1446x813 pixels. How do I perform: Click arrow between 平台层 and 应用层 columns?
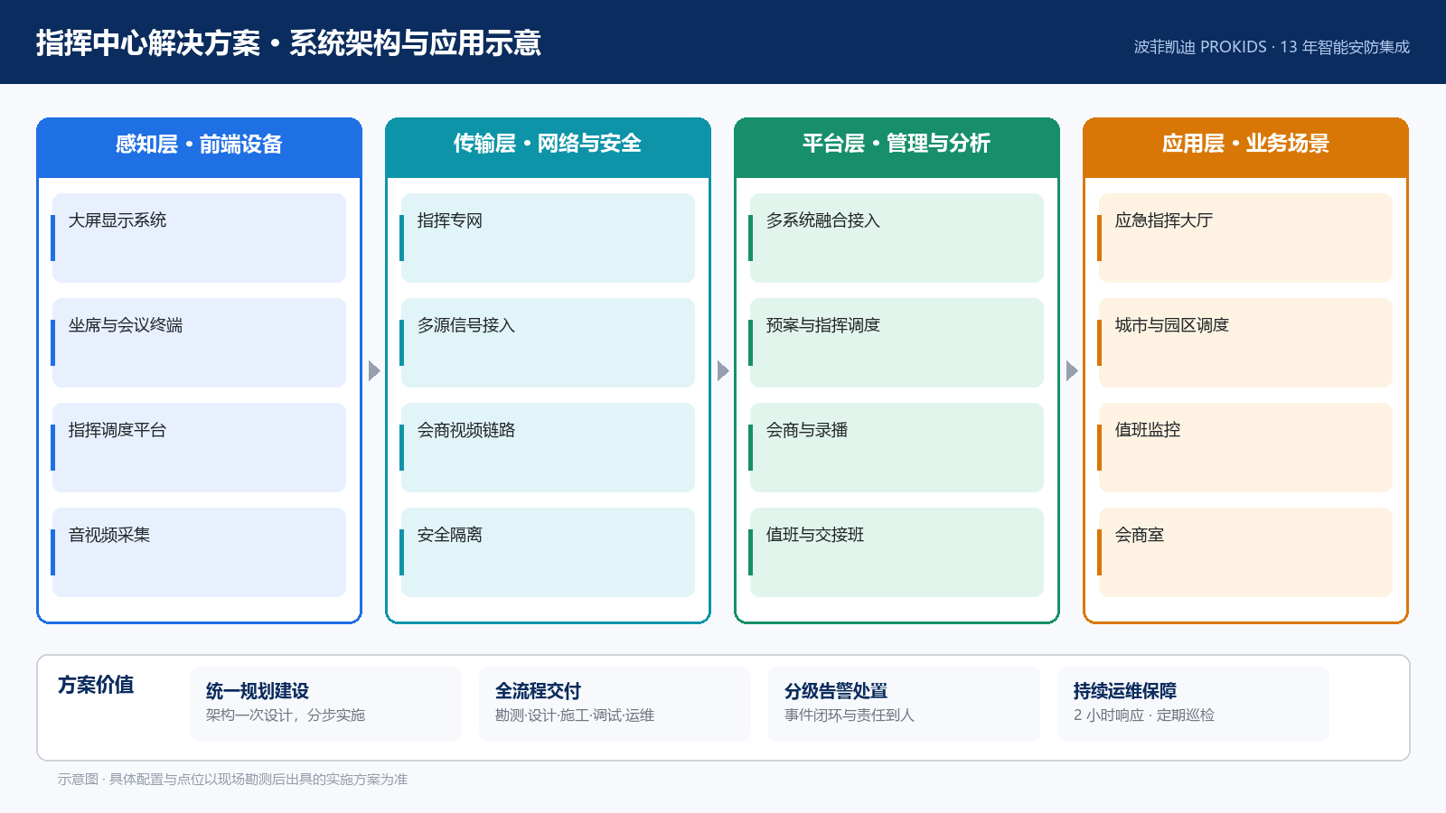coord(1072,370)
